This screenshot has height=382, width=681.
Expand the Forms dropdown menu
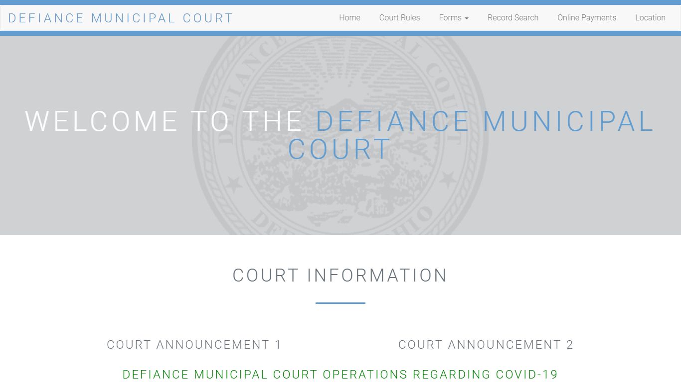click(x=454, y=17)
